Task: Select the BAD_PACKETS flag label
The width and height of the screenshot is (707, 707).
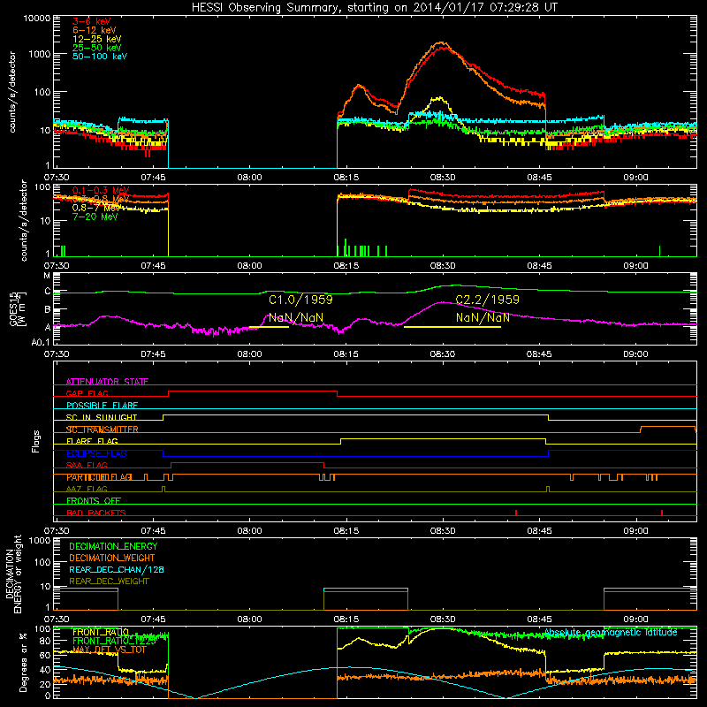Action: pos(96,513)
